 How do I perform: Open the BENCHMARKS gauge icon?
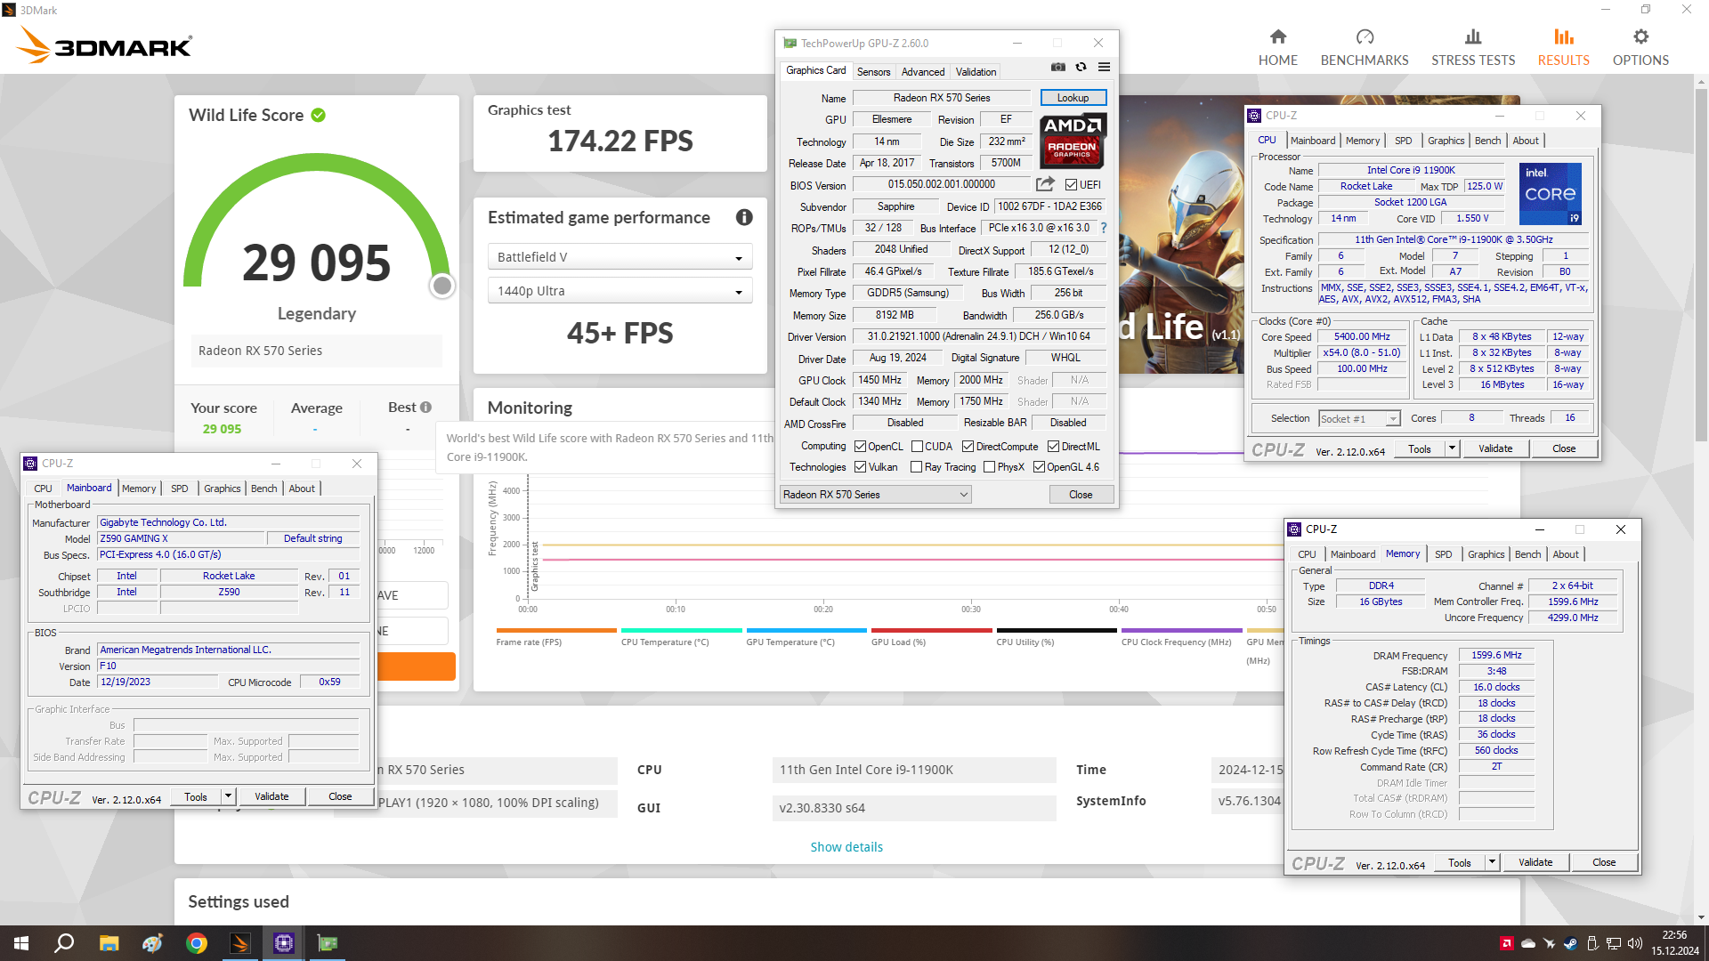1365,36
